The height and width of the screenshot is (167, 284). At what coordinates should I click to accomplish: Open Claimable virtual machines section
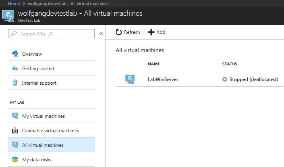point(50,131)
